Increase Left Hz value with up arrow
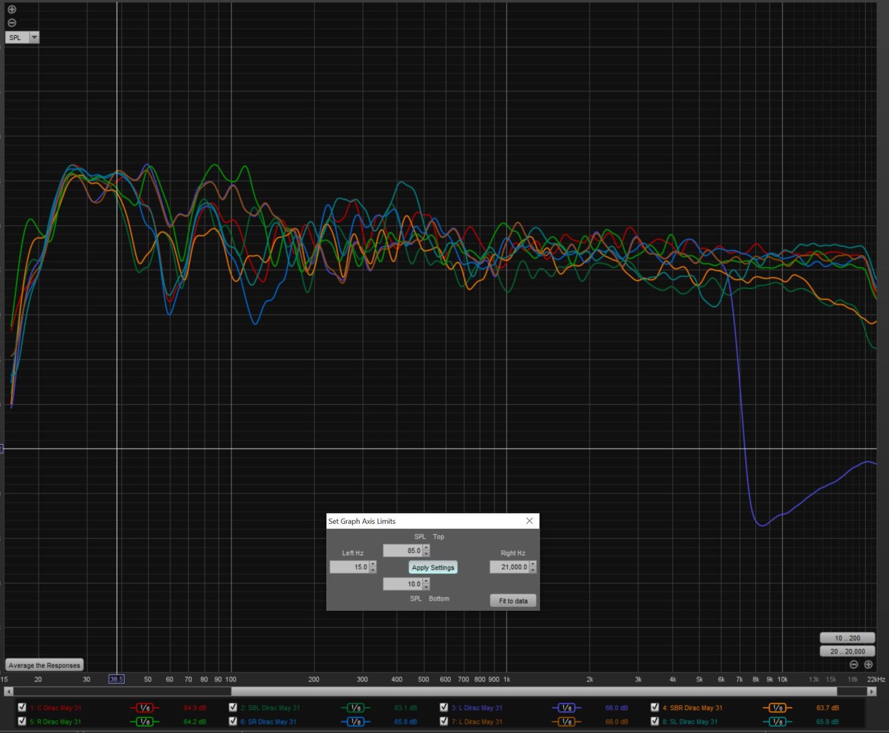 pos(373,564)
